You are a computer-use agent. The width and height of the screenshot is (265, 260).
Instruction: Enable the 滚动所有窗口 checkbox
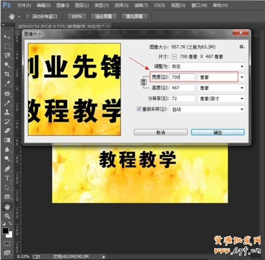pos(27,16)
